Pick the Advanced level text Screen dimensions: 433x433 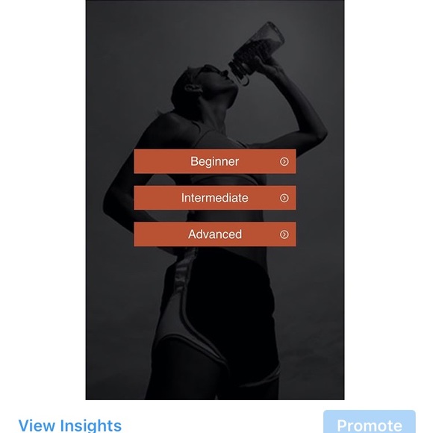215,234
